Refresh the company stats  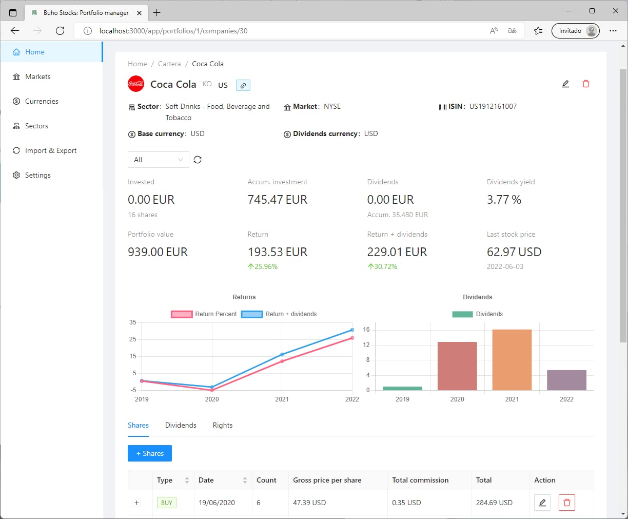[198, 160]
